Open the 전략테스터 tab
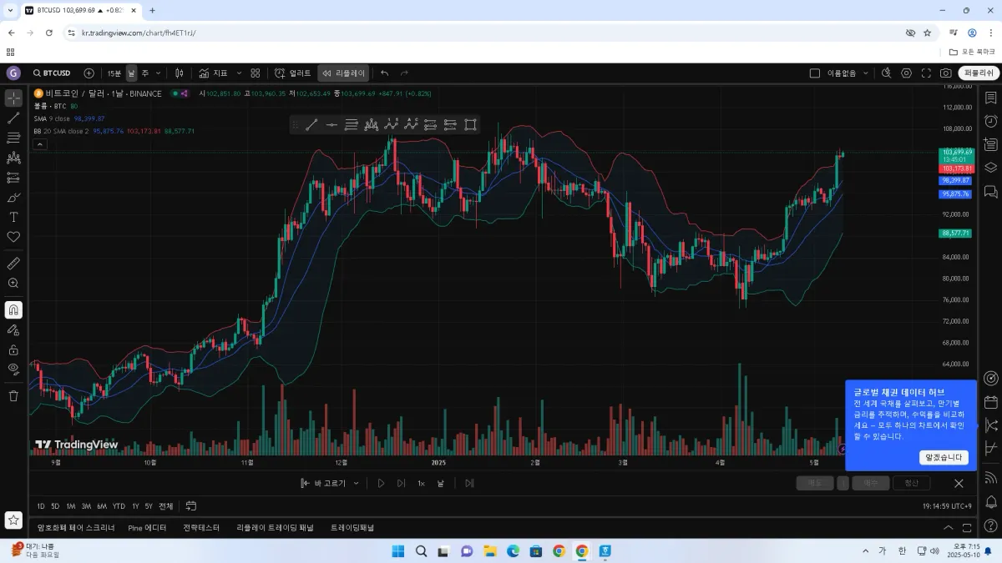 click(201, 528)
